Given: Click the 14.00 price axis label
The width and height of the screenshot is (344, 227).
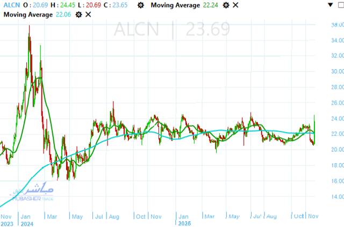Looking at the screenshot, I should pos(337,197).
